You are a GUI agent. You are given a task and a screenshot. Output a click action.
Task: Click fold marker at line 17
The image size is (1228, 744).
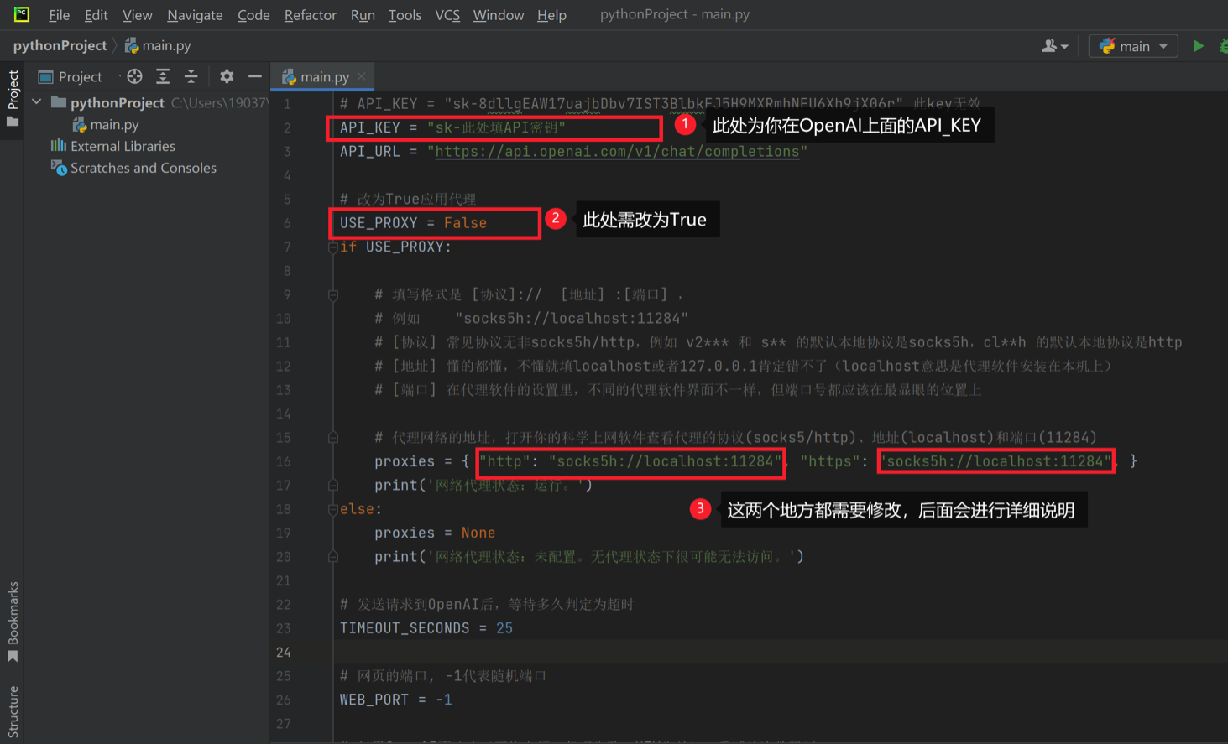(333, 485)
